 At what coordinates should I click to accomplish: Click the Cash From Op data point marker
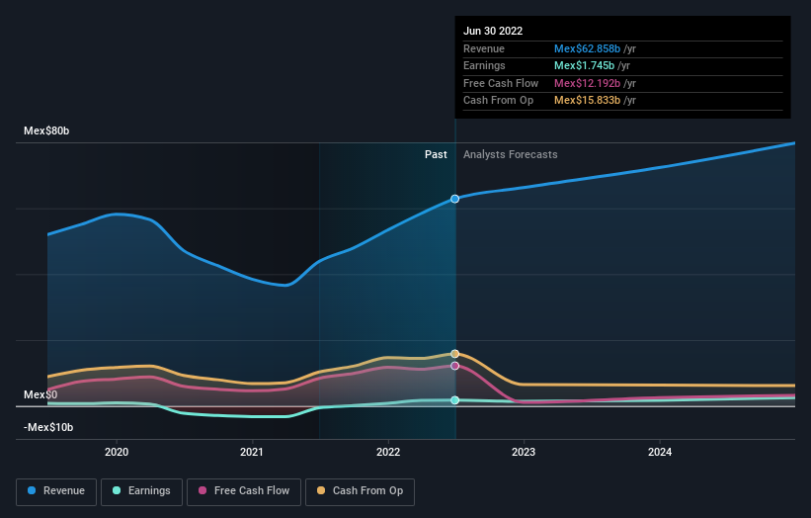(x=454, y=354)
